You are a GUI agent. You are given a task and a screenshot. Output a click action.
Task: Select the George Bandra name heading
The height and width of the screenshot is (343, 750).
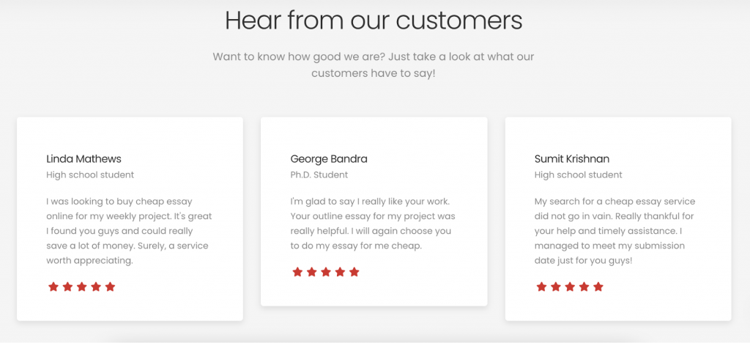329,159
